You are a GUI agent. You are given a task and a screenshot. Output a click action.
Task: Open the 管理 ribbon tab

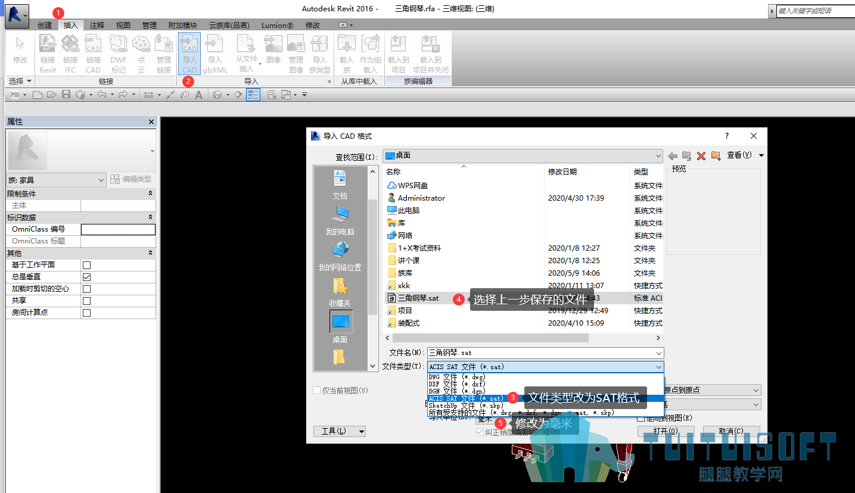coord(150,26)
